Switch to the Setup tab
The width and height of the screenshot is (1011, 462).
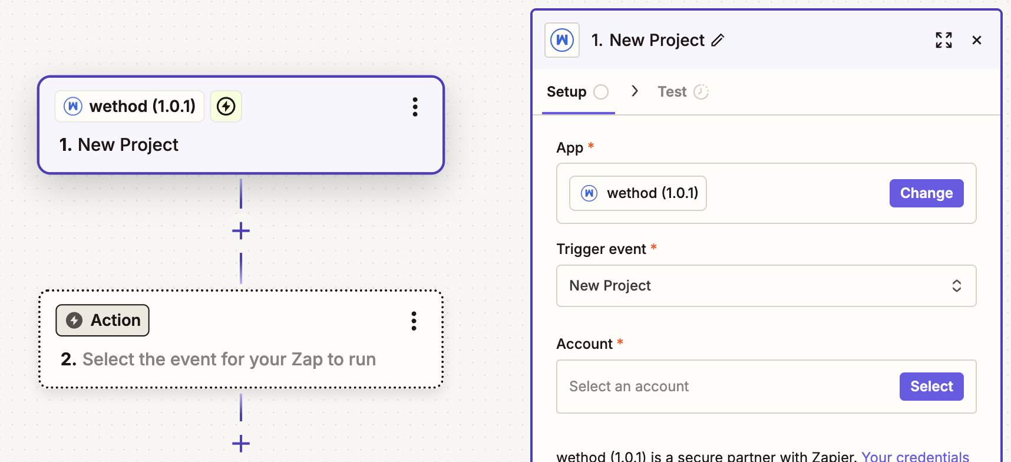[567, 92]
